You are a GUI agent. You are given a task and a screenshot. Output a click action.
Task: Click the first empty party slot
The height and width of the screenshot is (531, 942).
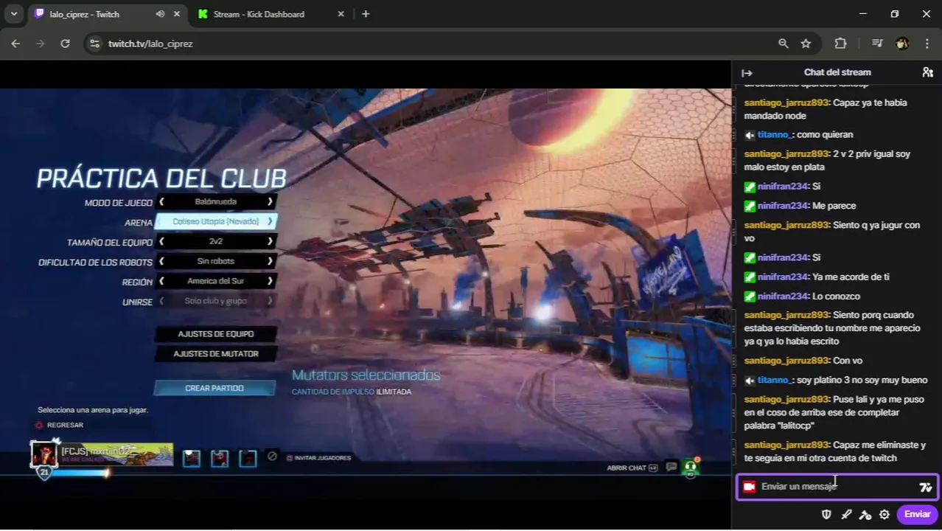(192, 458)
